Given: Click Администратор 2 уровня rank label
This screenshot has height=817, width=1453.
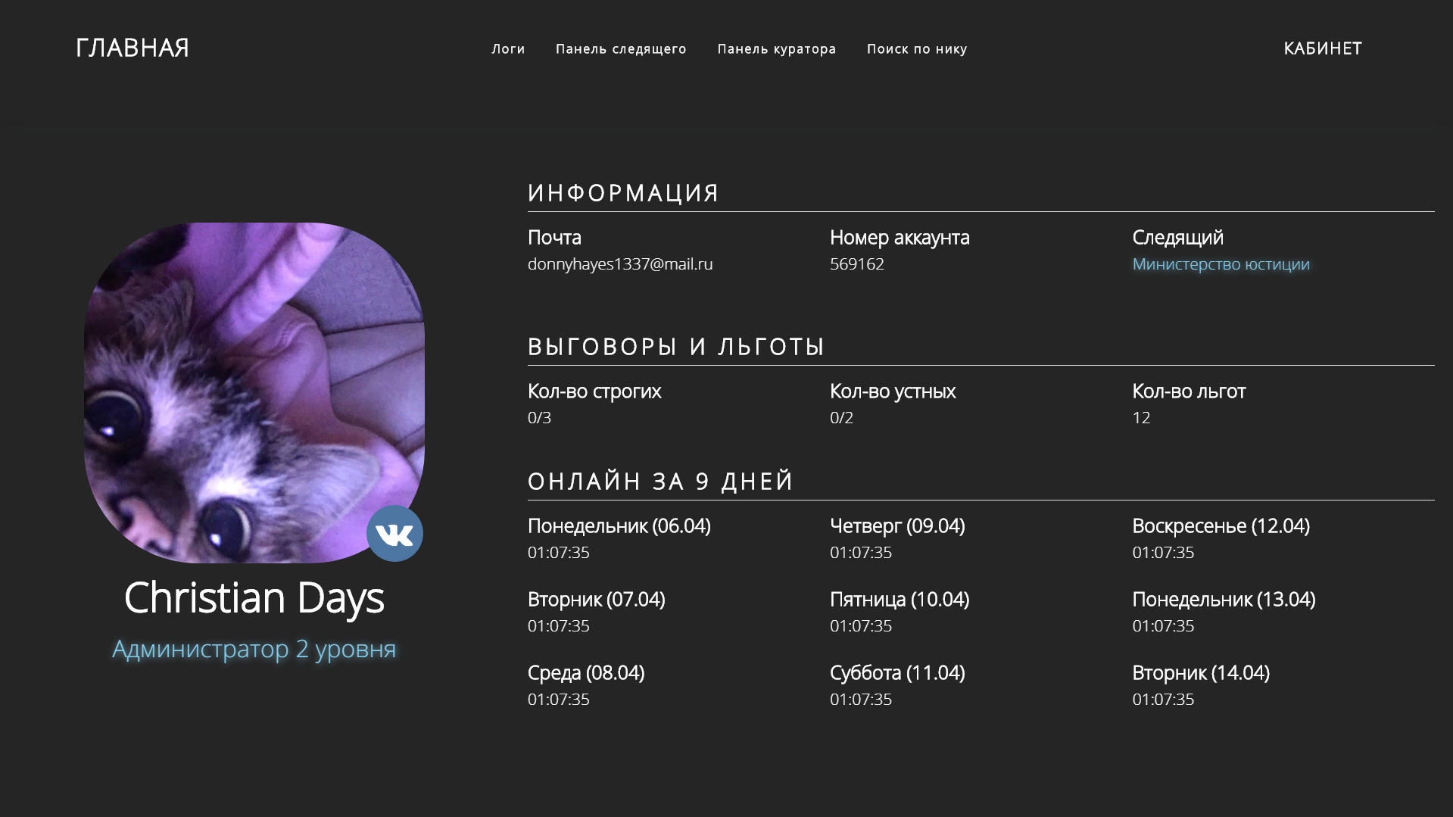Looking at the screenshot, I should click(254, 649).
